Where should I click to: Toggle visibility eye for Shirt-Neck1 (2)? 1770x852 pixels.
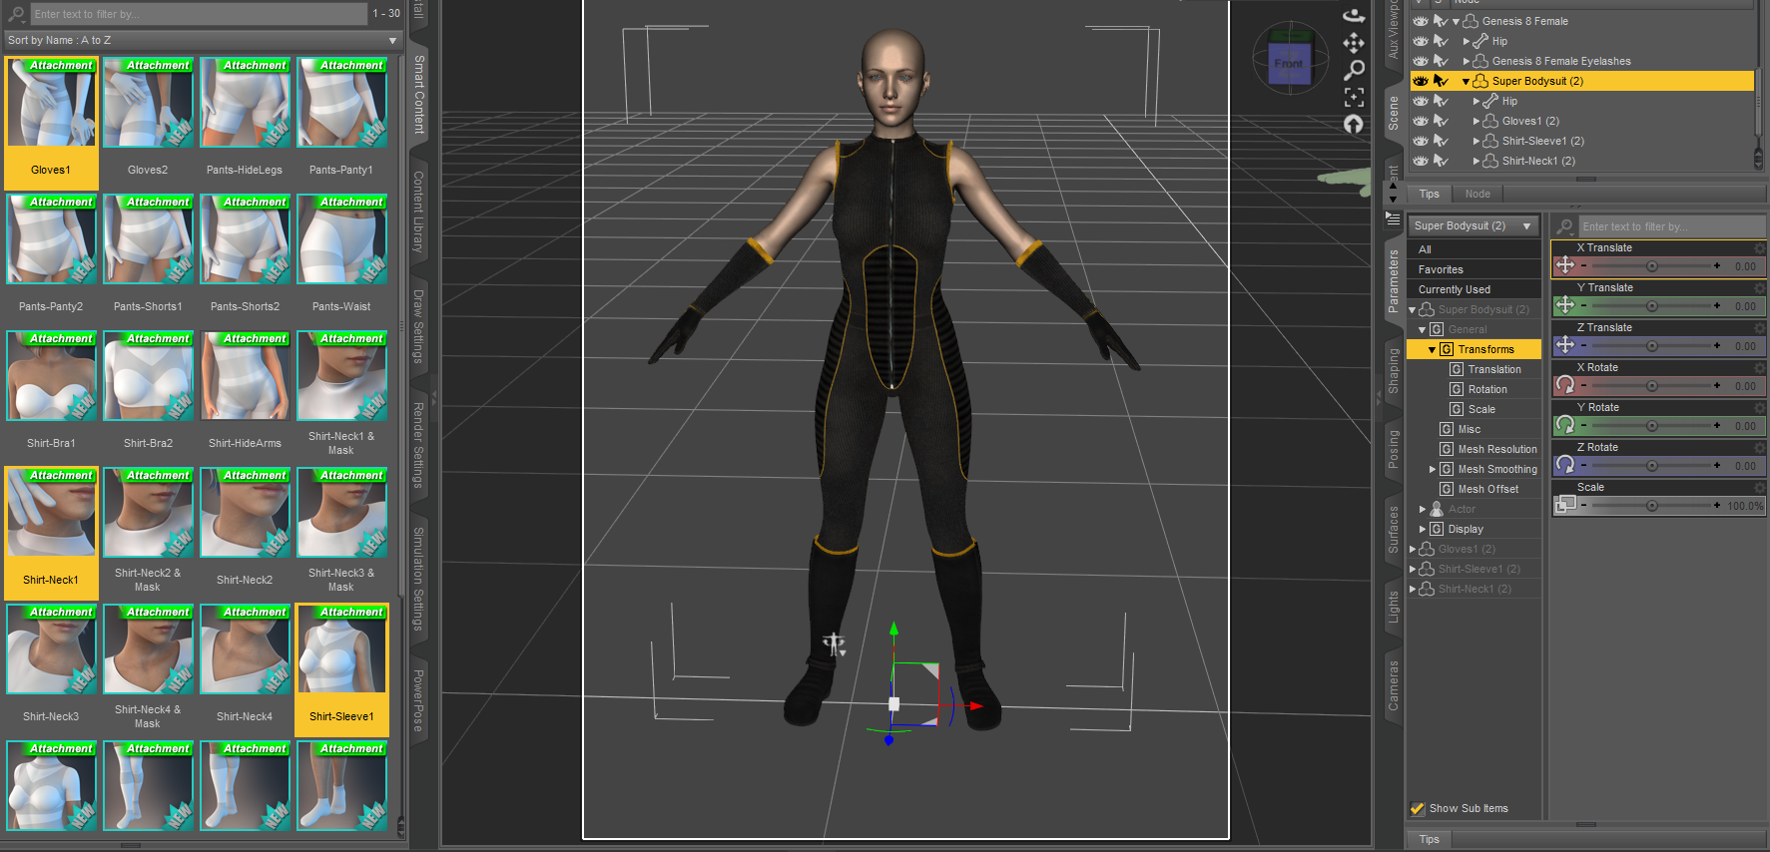click(1421, 161)
